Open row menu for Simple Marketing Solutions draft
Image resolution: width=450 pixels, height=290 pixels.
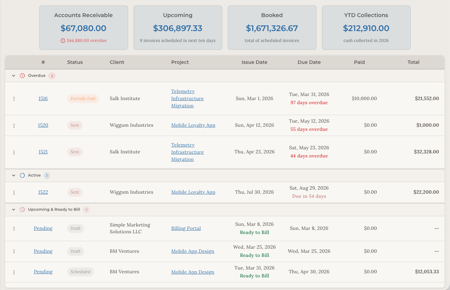coord(14,229)
